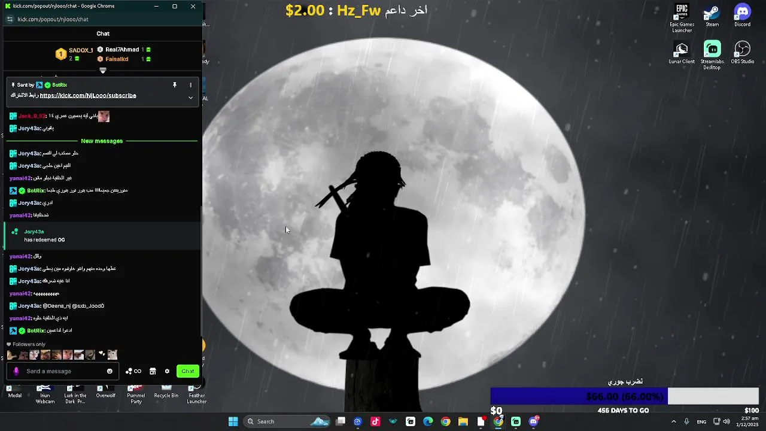Open TikTok from the taskbar

[375, 421]
